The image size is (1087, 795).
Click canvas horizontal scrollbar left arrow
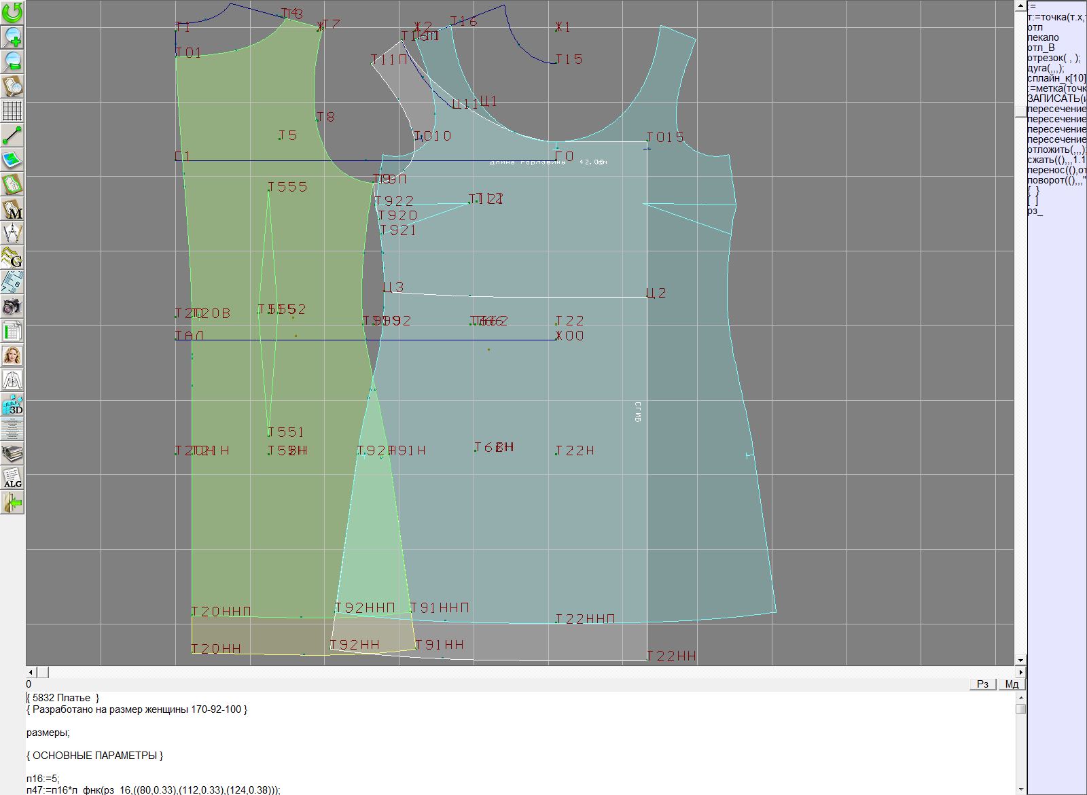31,672
